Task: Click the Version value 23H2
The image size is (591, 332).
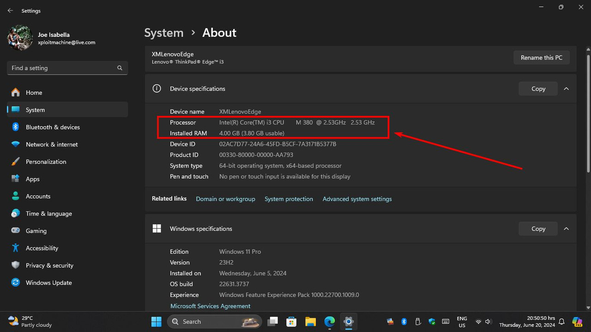Action: 226,262
